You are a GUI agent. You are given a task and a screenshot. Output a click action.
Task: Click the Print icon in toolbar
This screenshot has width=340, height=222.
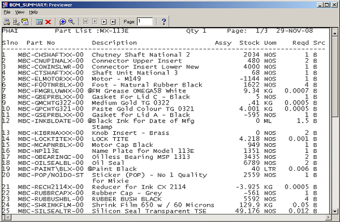[7, 21]
